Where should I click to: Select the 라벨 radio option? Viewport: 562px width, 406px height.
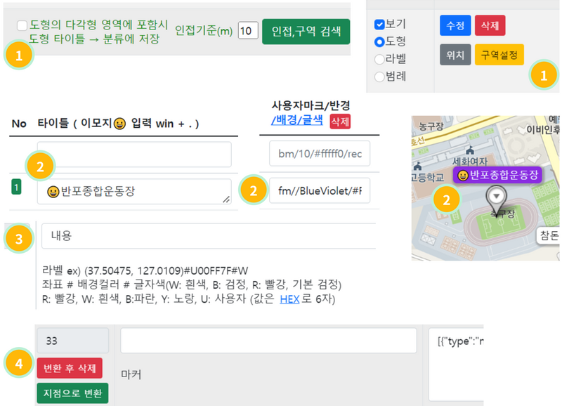[x=379, y=59]
